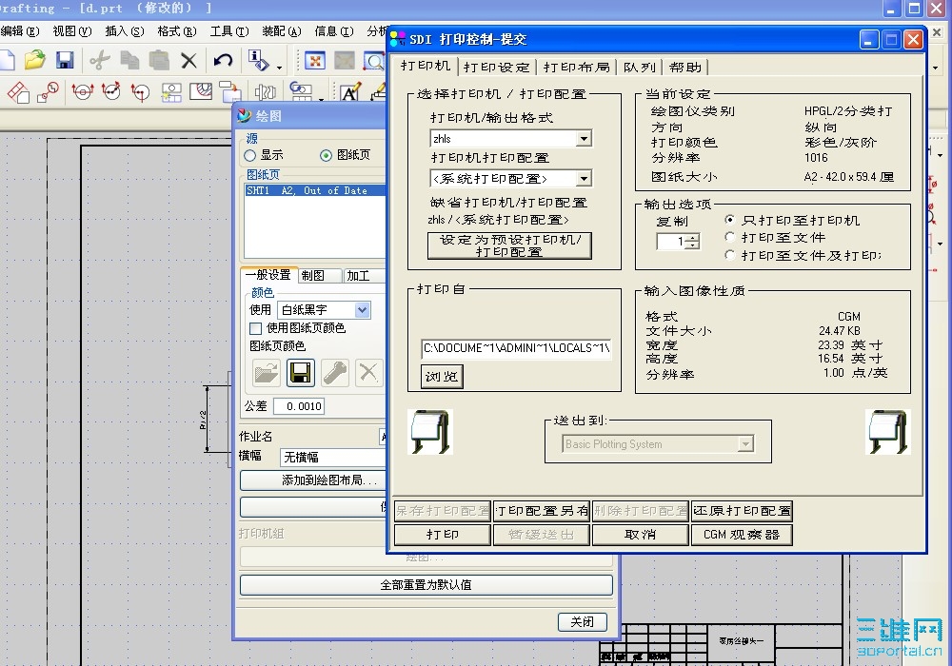Open the 插入(S) menu
This screenshot has height=666, width=952.
pos(125,31)
